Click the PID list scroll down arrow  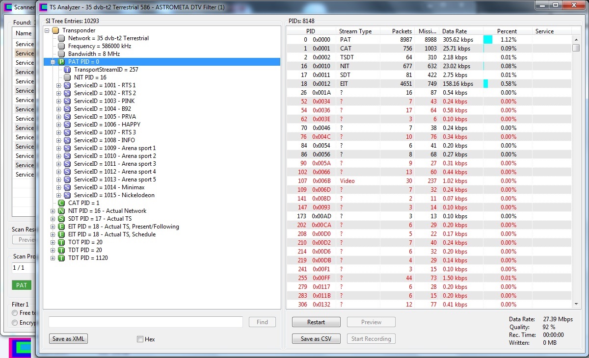click(x=576, y=305)
